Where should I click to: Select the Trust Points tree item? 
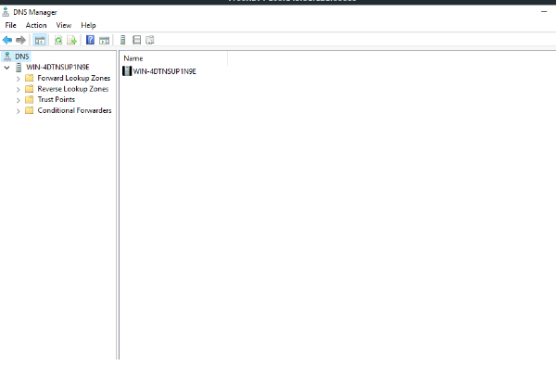click(x=57, y=99)
